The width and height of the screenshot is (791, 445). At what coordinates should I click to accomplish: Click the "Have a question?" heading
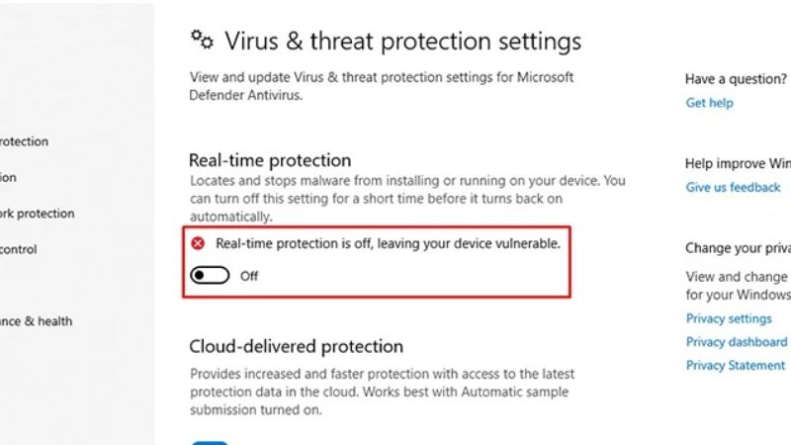coord(736,79)
